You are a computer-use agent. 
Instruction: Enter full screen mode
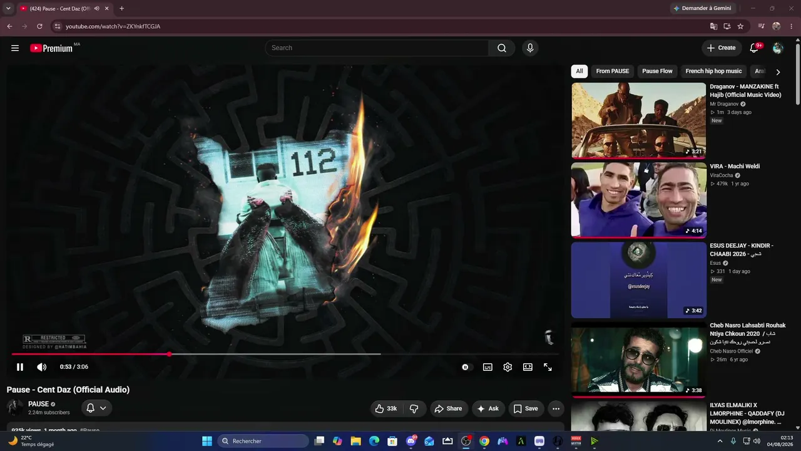(548, 367)
